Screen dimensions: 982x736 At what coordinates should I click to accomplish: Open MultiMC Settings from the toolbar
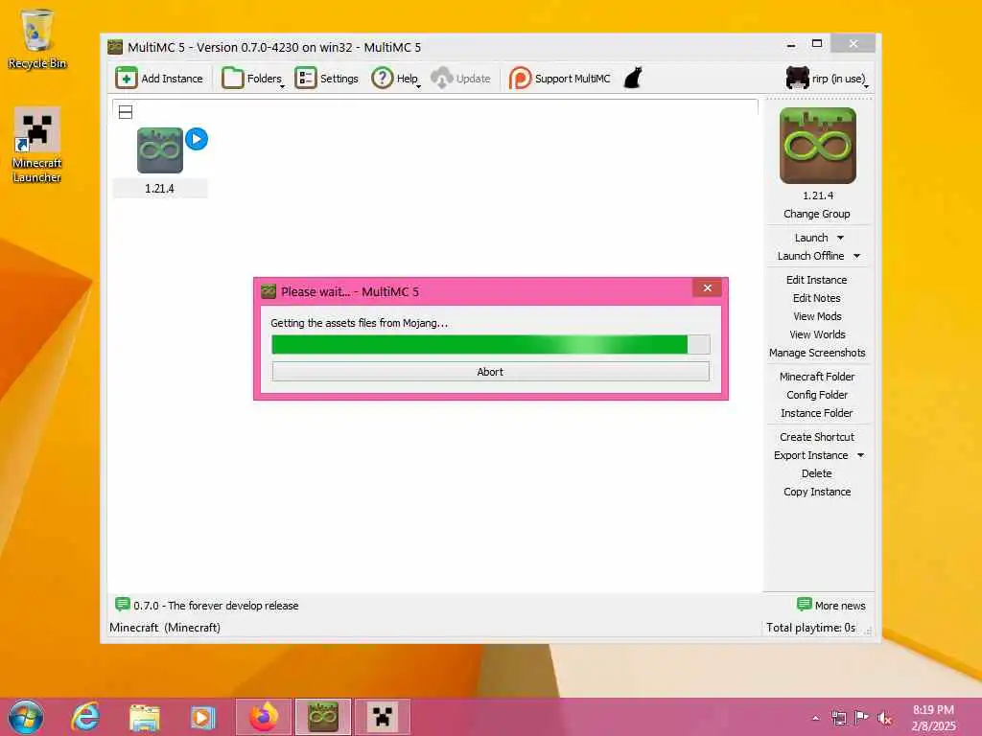(326, 79)
